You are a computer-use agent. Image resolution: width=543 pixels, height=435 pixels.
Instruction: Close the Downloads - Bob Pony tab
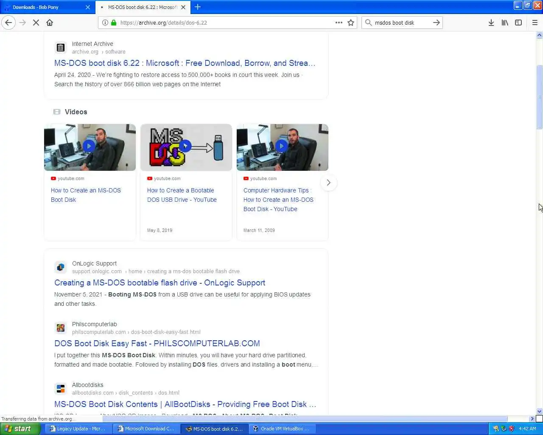tap(88, 7)
